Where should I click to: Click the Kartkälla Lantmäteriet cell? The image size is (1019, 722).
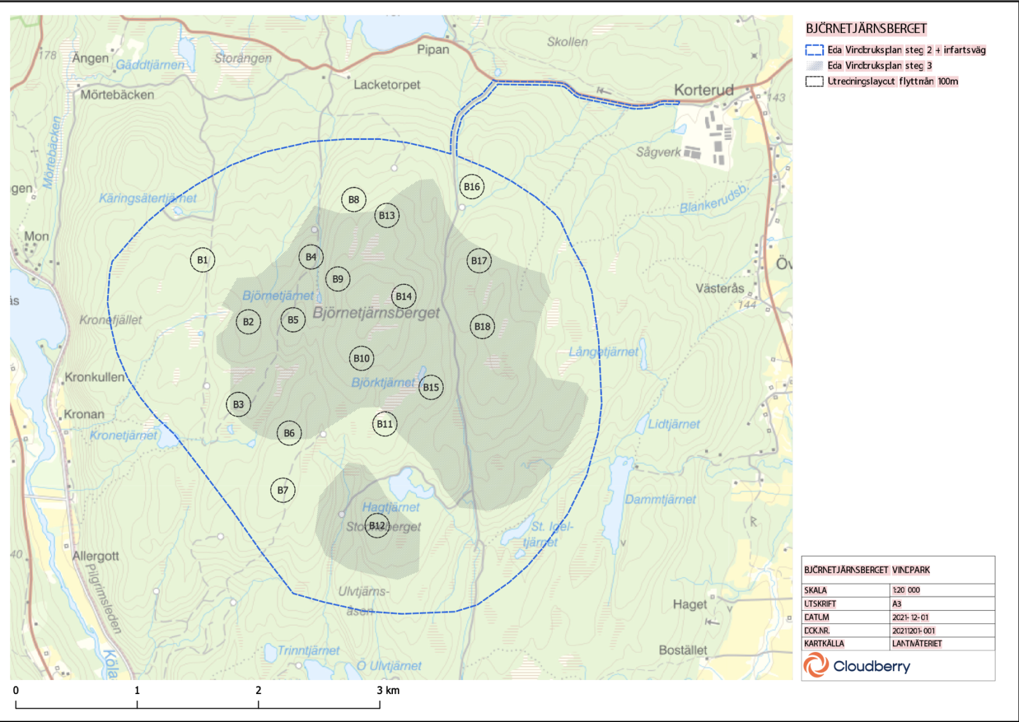tap(916, 644)
